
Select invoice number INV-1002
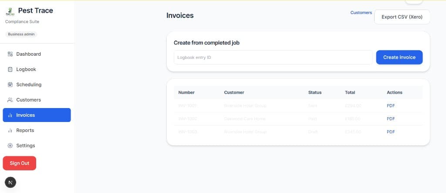tap(187, 119)
